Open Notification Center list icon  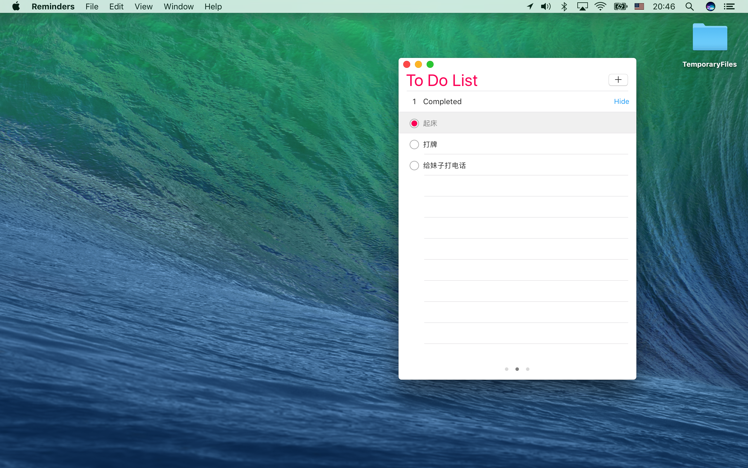click(x=729, y=6)
